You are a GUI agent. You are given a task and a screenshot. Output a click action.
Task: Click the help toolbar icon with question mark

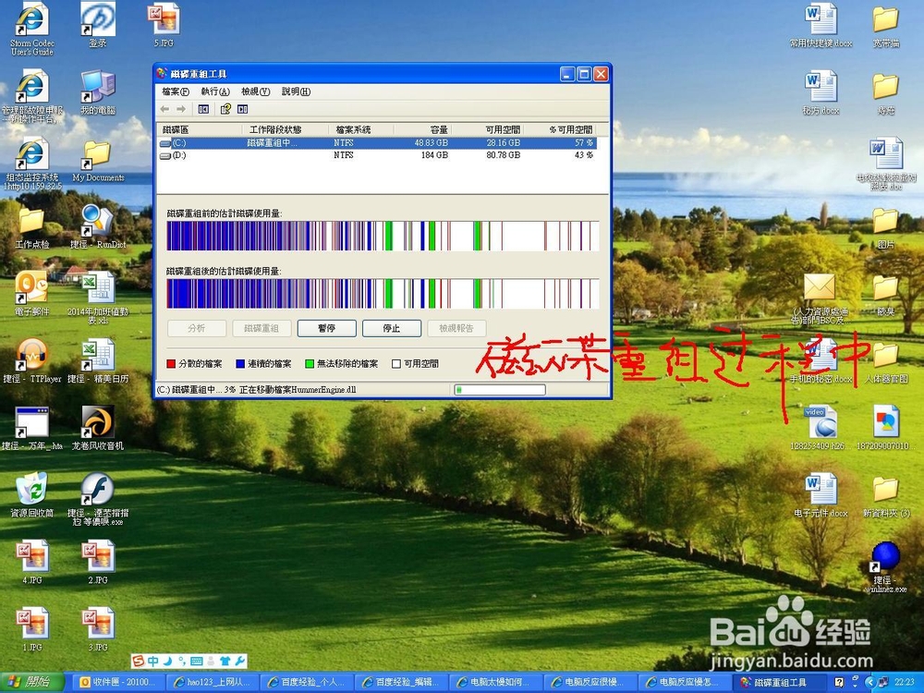[x=225, y=110]
